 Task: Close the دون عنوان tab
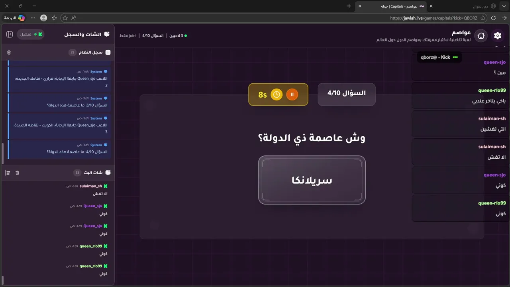pos(431,6)
